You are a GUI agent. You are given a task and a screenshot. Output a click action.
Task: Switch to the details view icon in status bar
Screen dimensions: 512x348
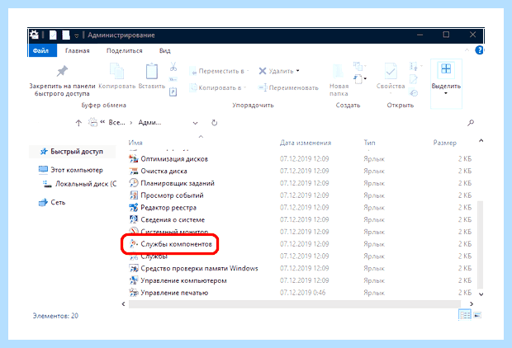tap(465, 315)
